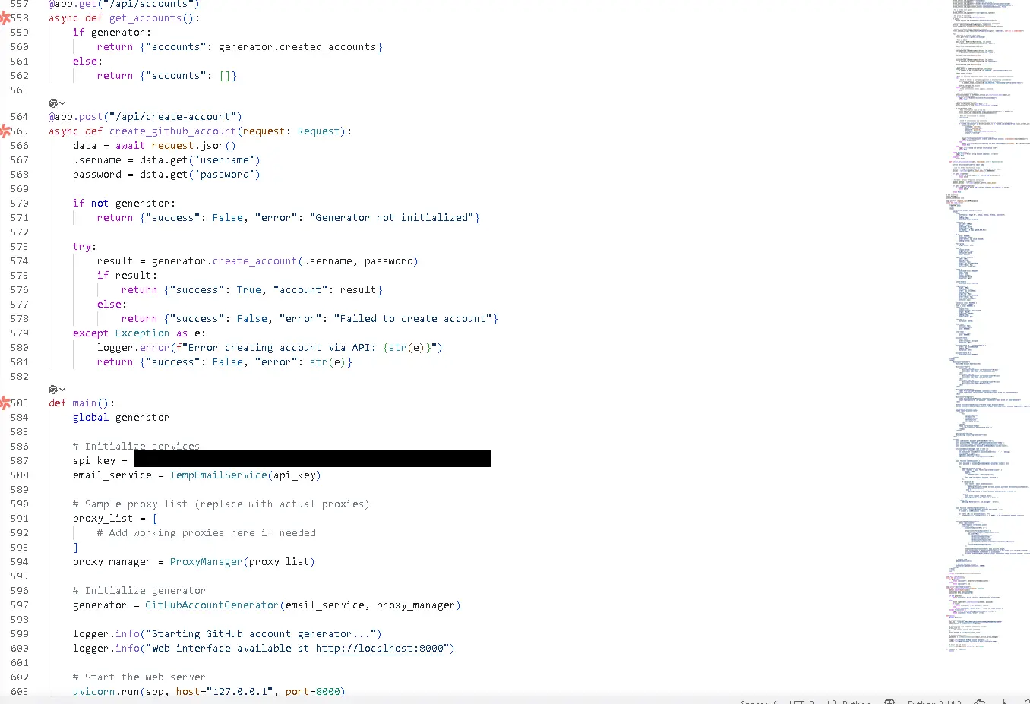This screenshot has height=704, width=1030.
Task: Click the global keyword on line 584
Action: pyautogui.click(x=91, y=417)
